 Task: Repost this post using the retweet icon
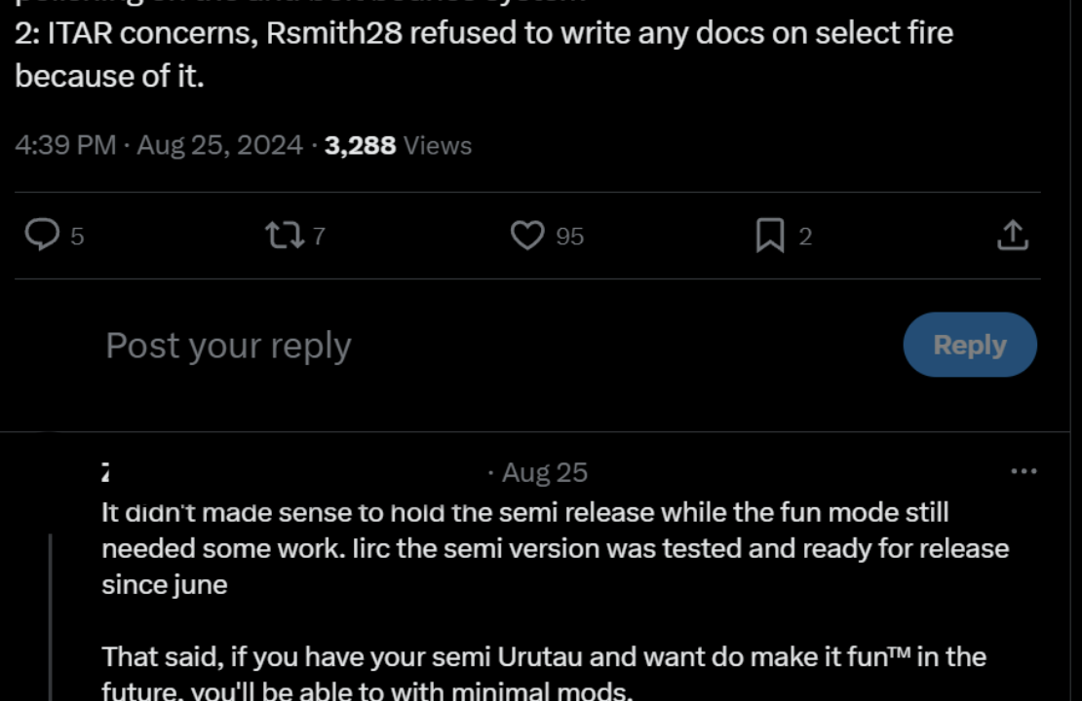(285, 235)
